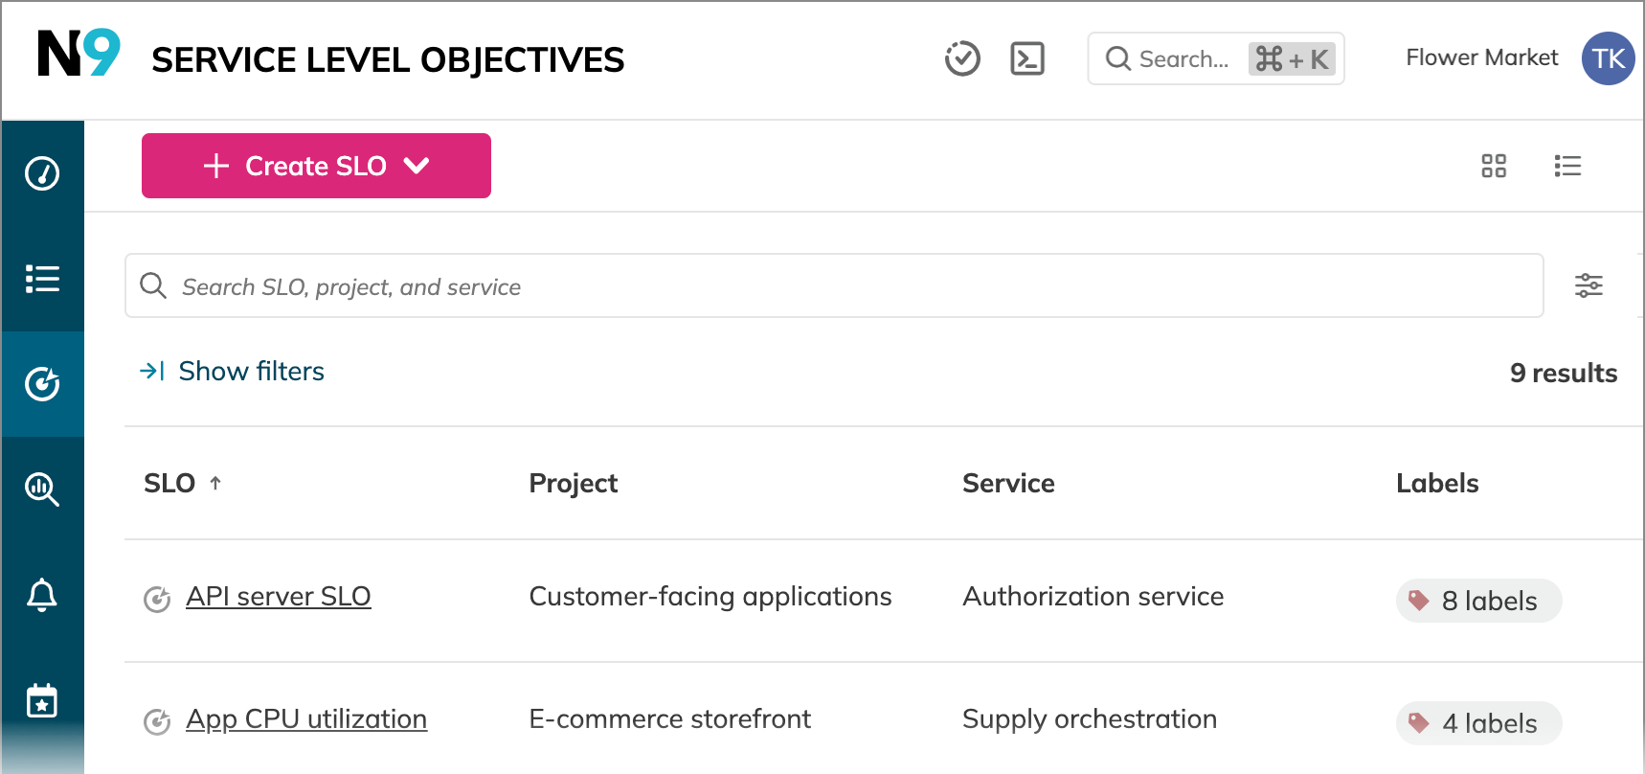Open the list icon in left sidebar
The width and height of the screenshot is (1645, 774).
tap(42, 279)
